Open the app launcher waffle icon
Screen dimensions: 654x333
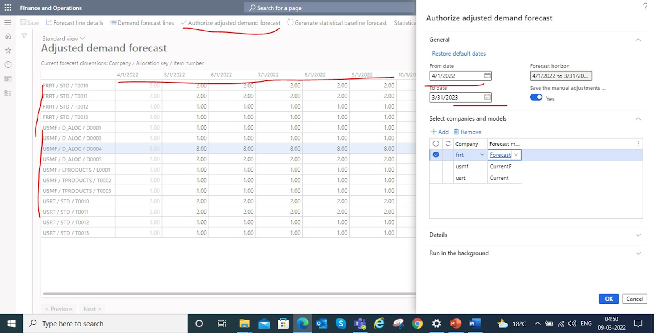pyautogui.click(x=8, y=8)
